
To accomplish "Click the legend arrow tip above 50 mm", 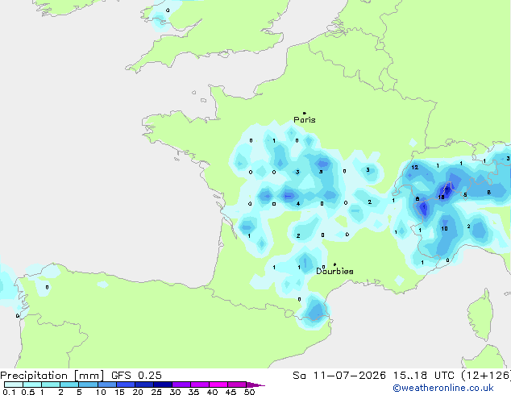I will (255, 385).
